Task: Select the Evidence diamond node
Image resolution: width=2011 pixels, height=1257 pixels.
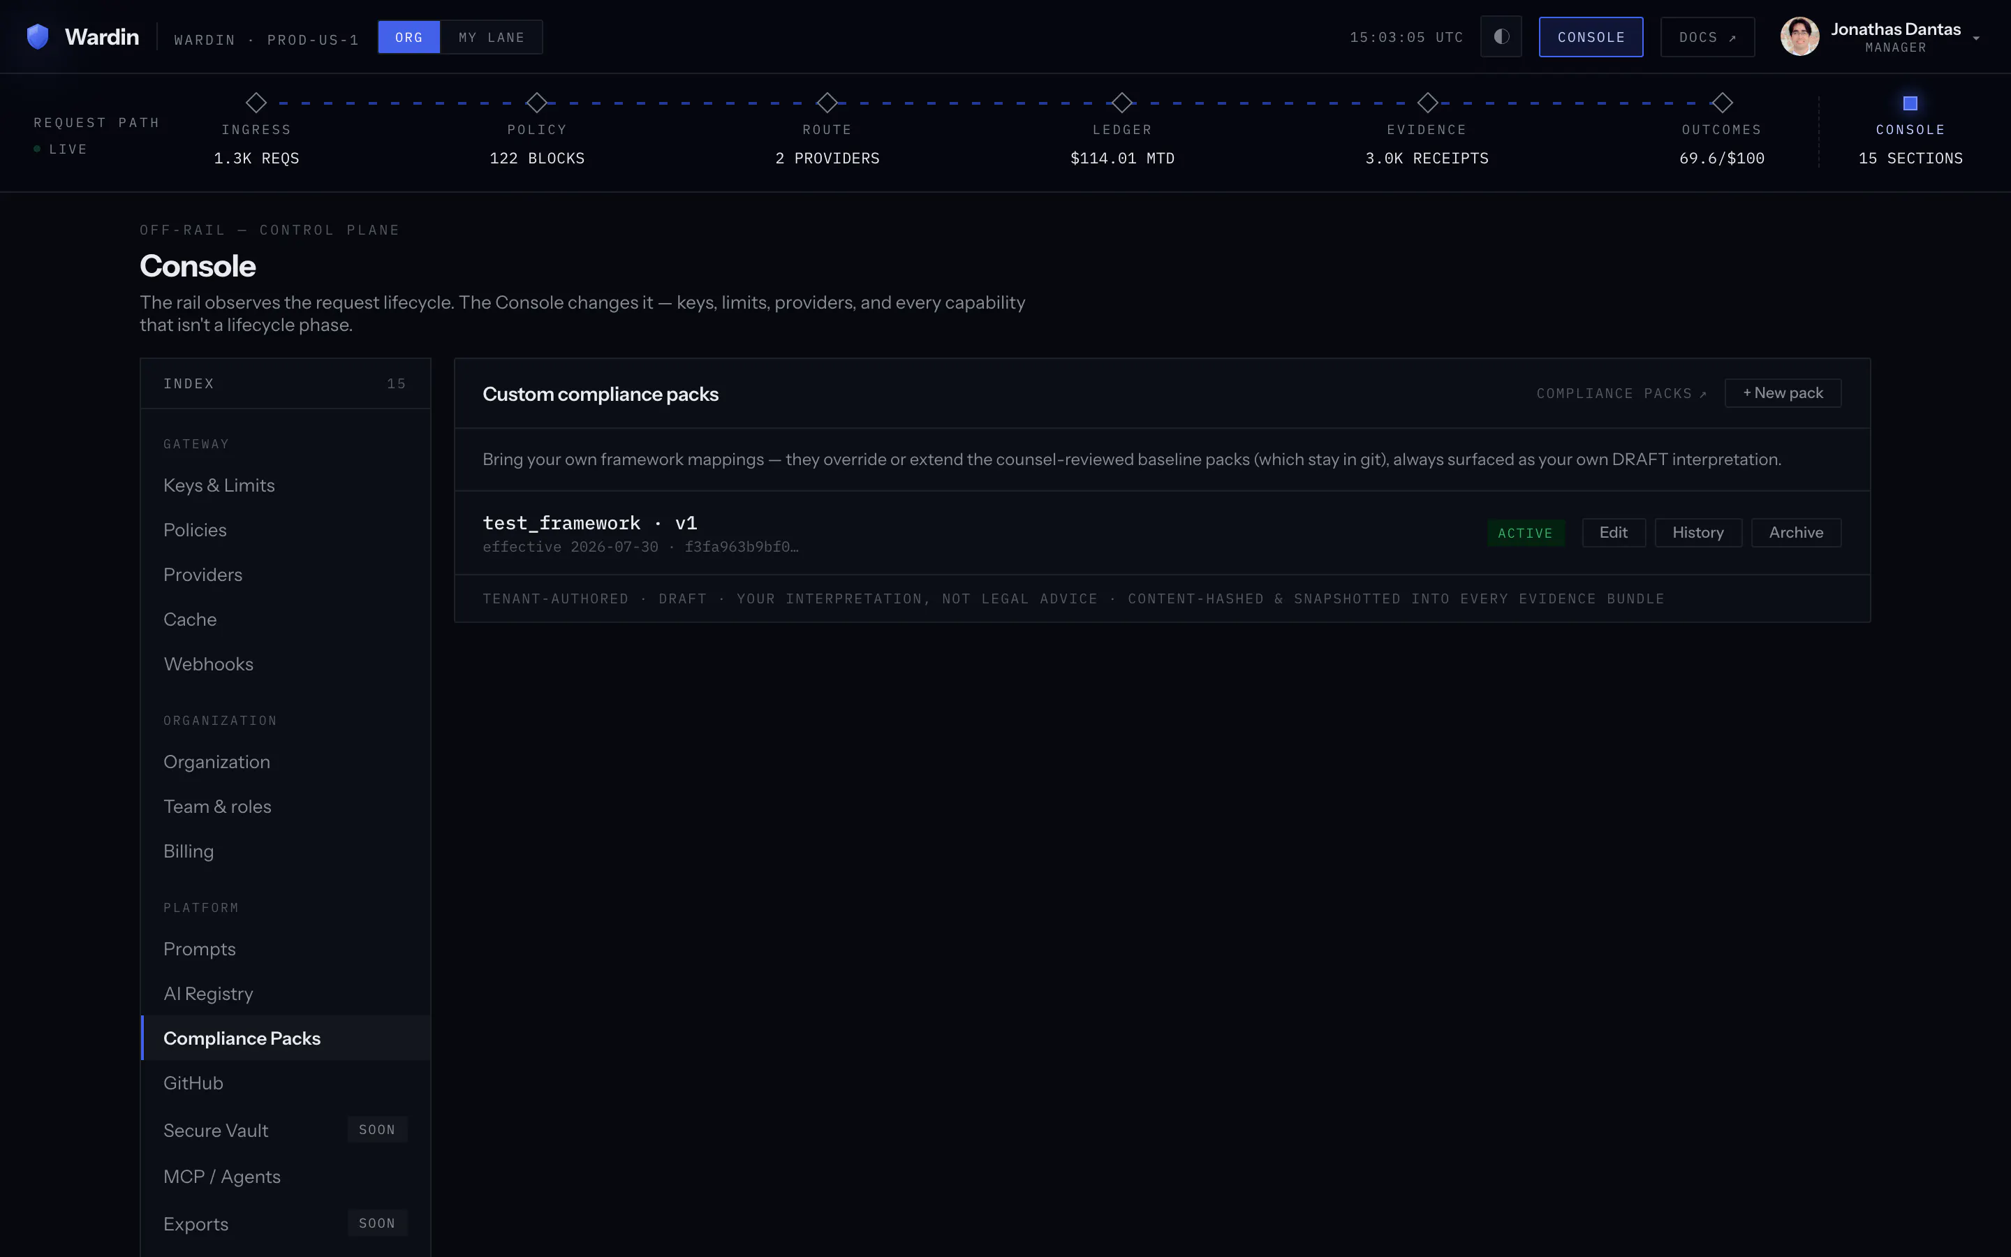Action: pos(1427,103)
